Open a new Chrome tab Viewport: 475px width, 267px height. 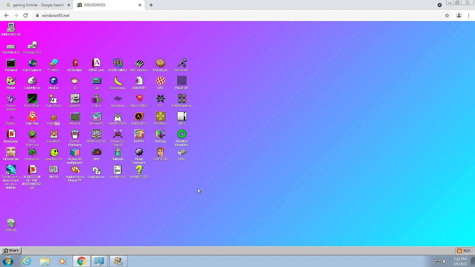coord(151,5)
